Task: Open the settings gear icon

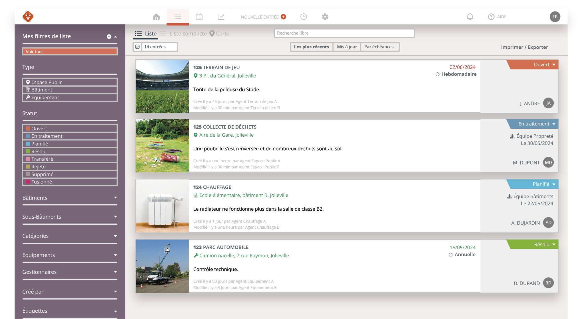Action: [x=325, y=17]
